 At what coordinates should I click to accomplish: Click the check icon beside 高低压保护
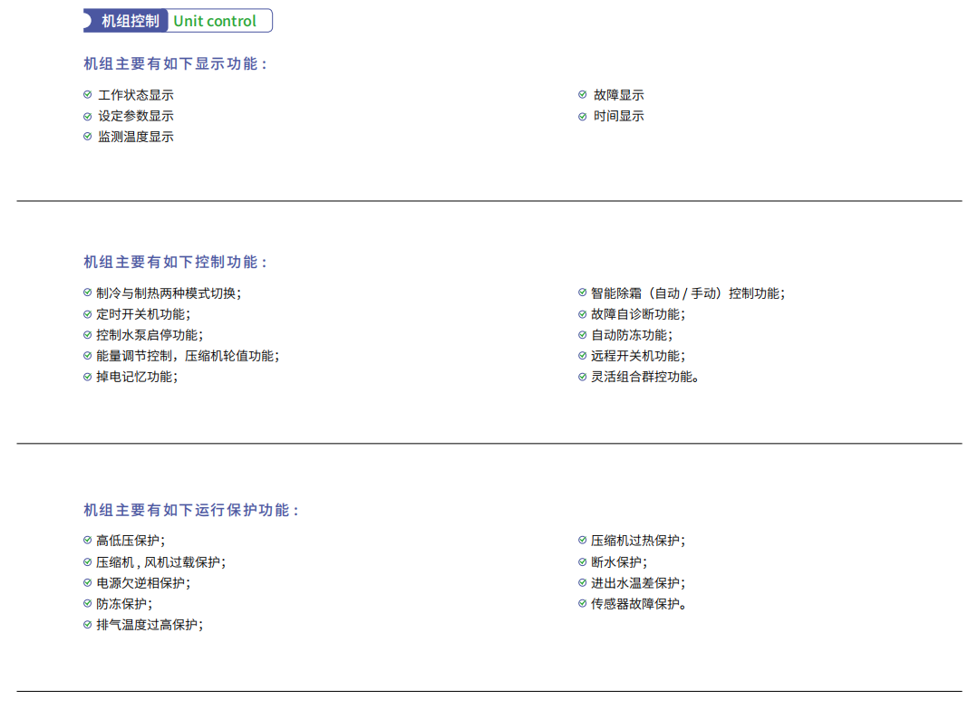click(x=88, y=541)
